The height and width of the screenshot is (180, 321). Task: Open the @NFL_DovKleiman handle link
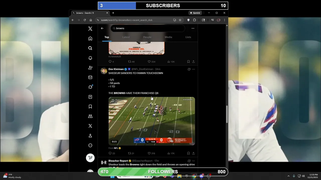[x=142, y=69]
